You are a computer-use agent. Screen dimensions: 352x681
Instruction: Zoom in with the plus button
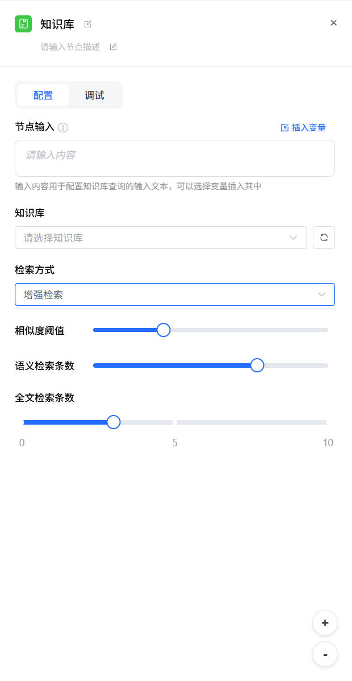click(x=325, y=622)
